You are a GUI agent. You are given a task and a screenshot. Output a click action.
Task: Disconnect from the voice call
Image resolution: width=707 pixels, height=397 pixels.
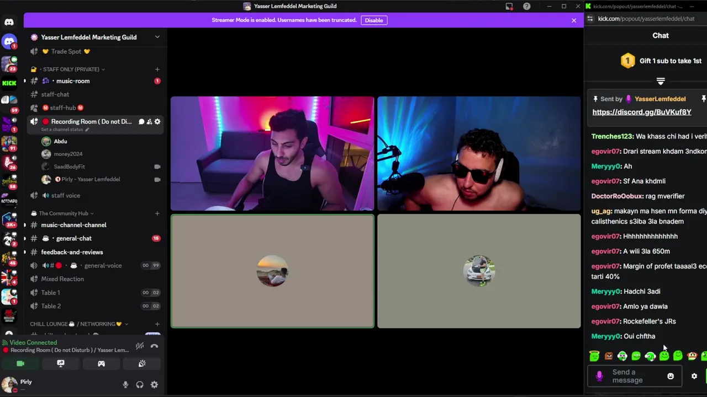point(154,346)
